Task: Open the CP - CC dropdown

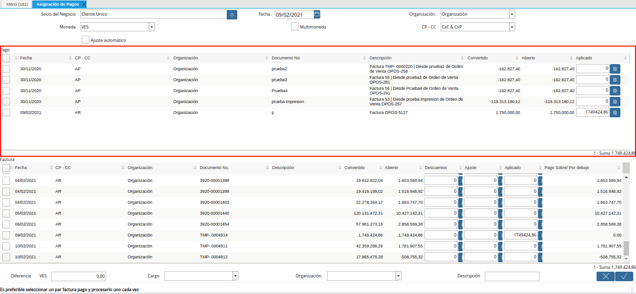Action: point(511,27)
